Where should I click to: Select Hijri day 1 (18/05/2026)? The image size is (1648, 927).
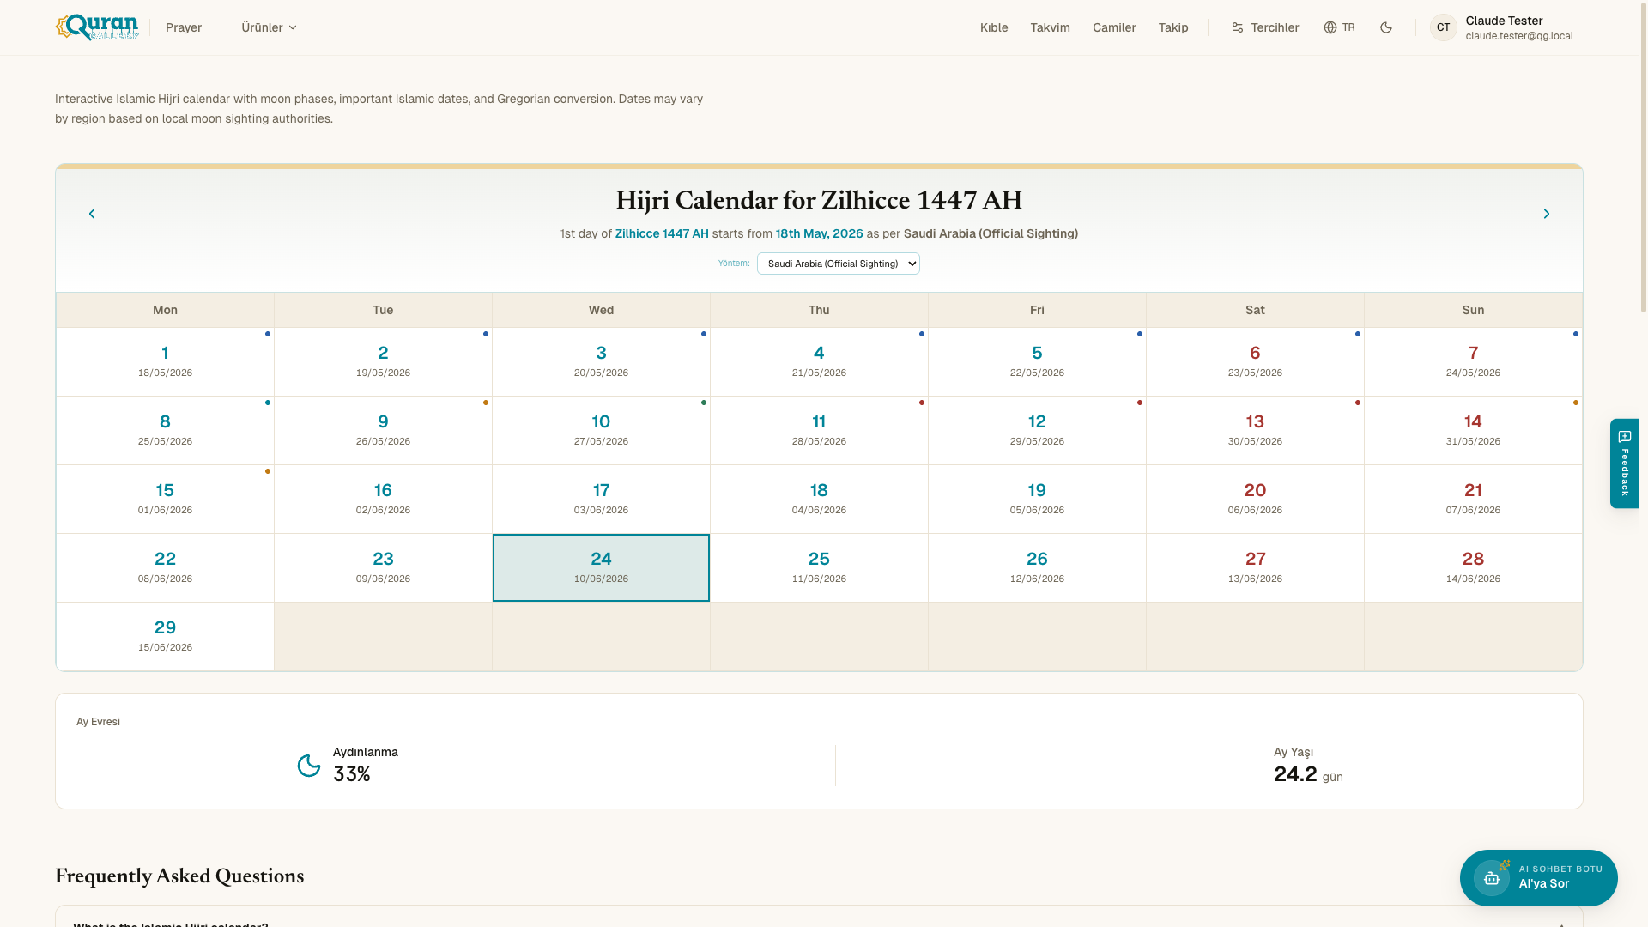[165, 361]
